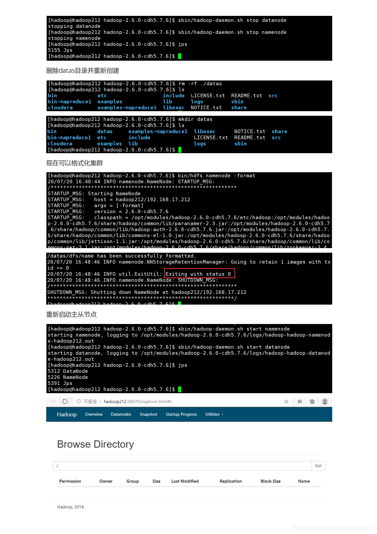Click the Go! button
Screen dimensions: 377x534
[x=318, y=466]
